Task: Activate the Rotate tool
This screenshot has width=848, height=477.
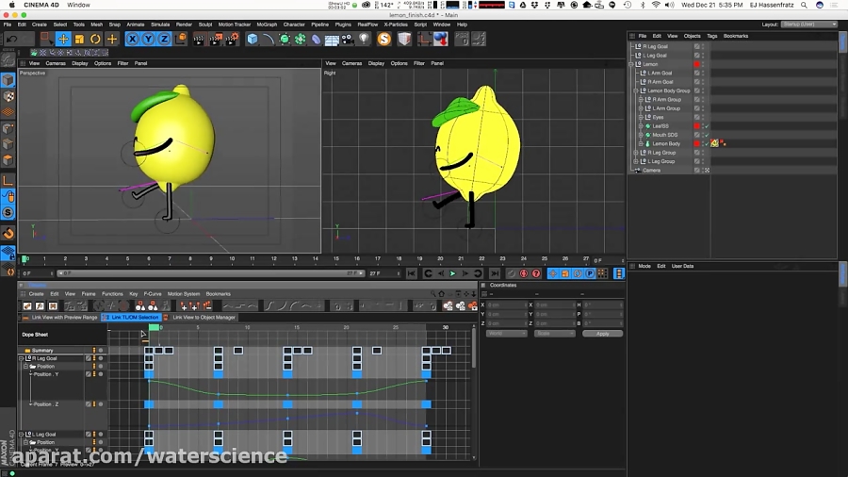Action: click(x=95, y=39)
